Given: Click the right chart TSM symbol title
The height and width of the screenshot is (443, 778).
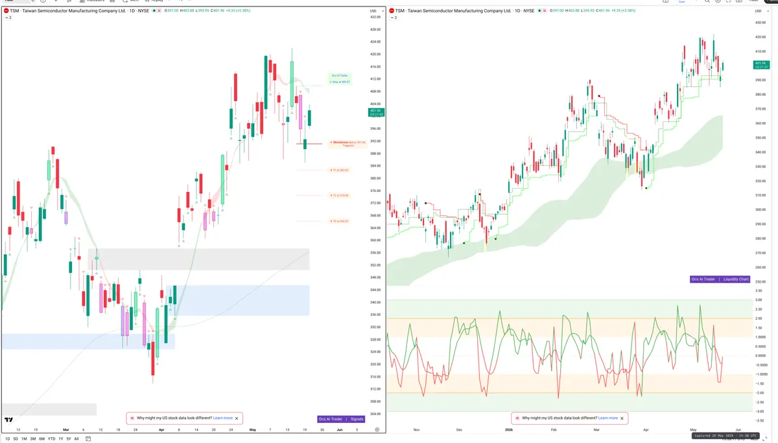Looking at the screenshot, I should click(x=464, y=11).
